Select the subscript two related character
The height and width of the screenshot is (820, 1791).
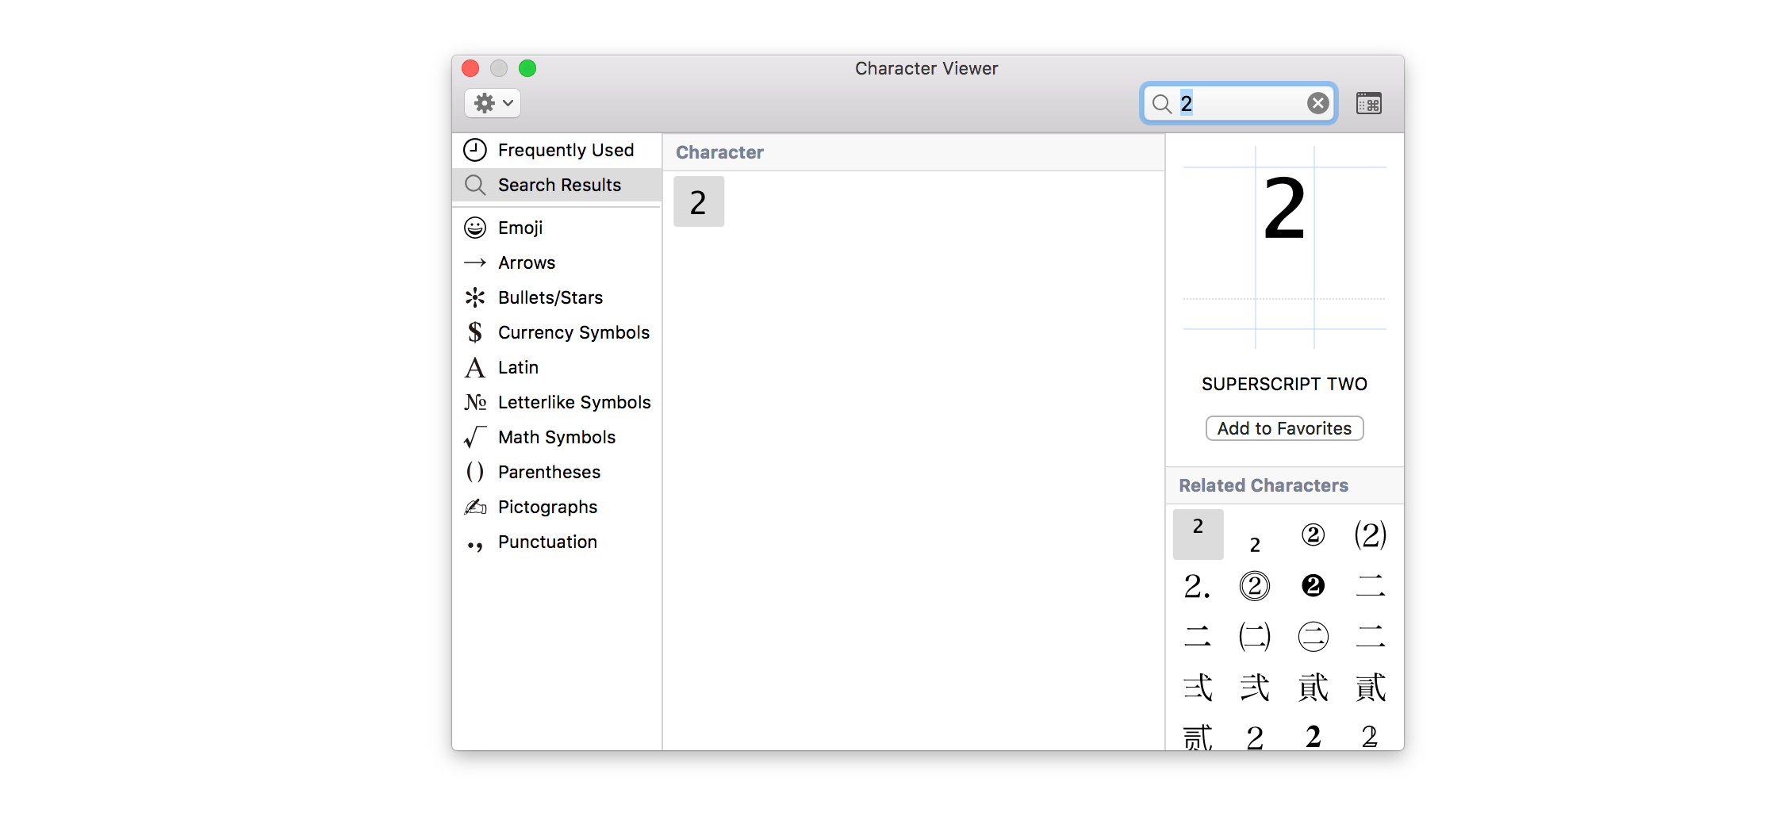click(x=1255, y=545)
